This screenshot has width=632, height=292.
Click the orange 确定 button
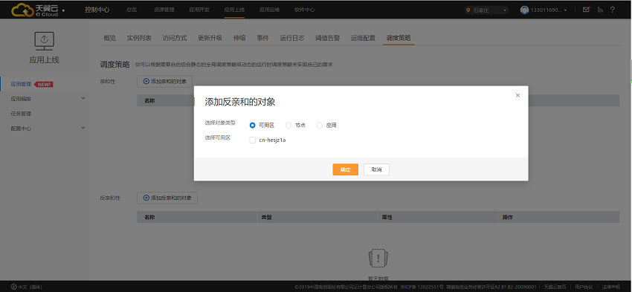(346, 169)
